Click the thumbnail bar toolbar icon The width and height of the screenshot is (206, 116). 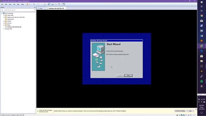52,4
